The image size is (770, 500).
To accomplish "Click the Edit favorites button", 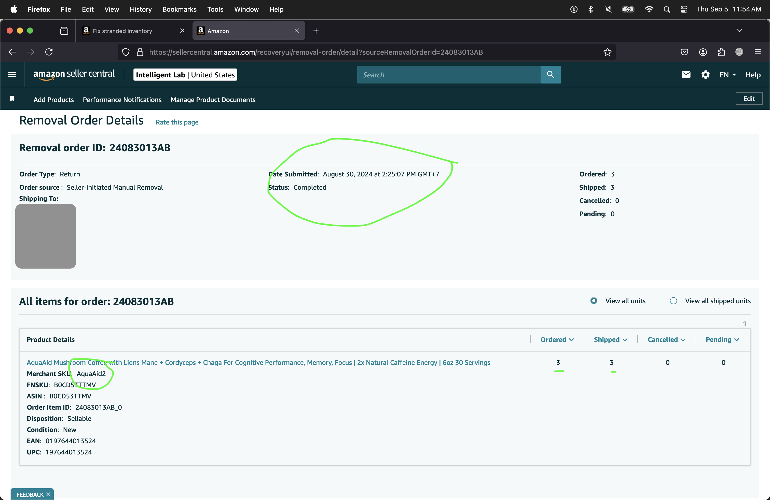I will point(749,99).
